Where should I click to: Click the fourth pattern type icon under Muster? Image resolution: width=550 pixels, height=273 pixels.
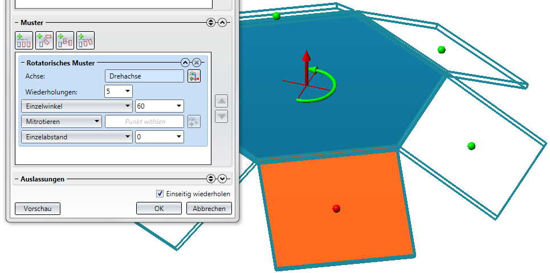coord(85,40)
